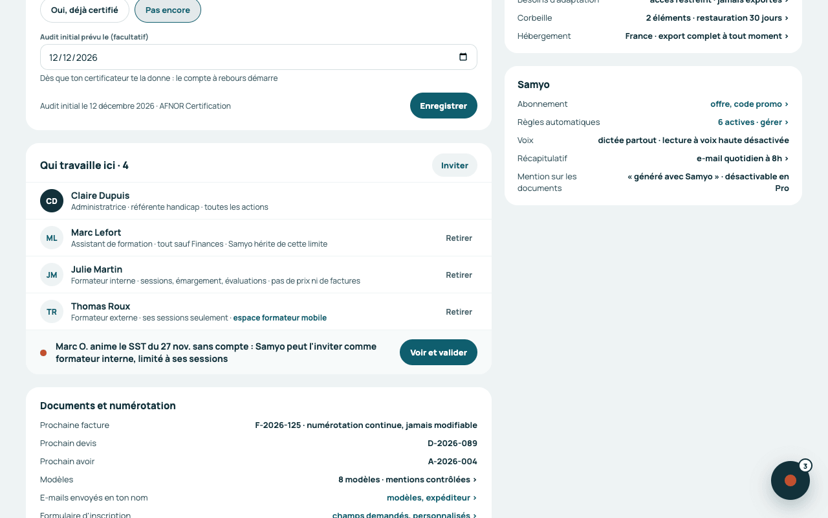Screen dimensions: 828x518
Task: Click Claire Dupuis name row
Action: pyautogui.click(x=259, y=201)
